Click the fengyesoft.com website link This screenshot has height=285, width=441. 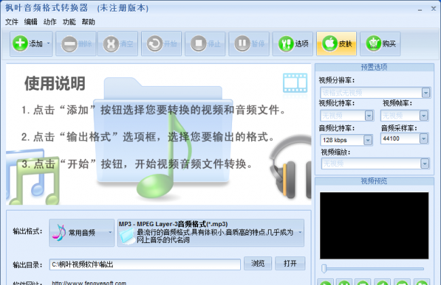click(89, 283)
